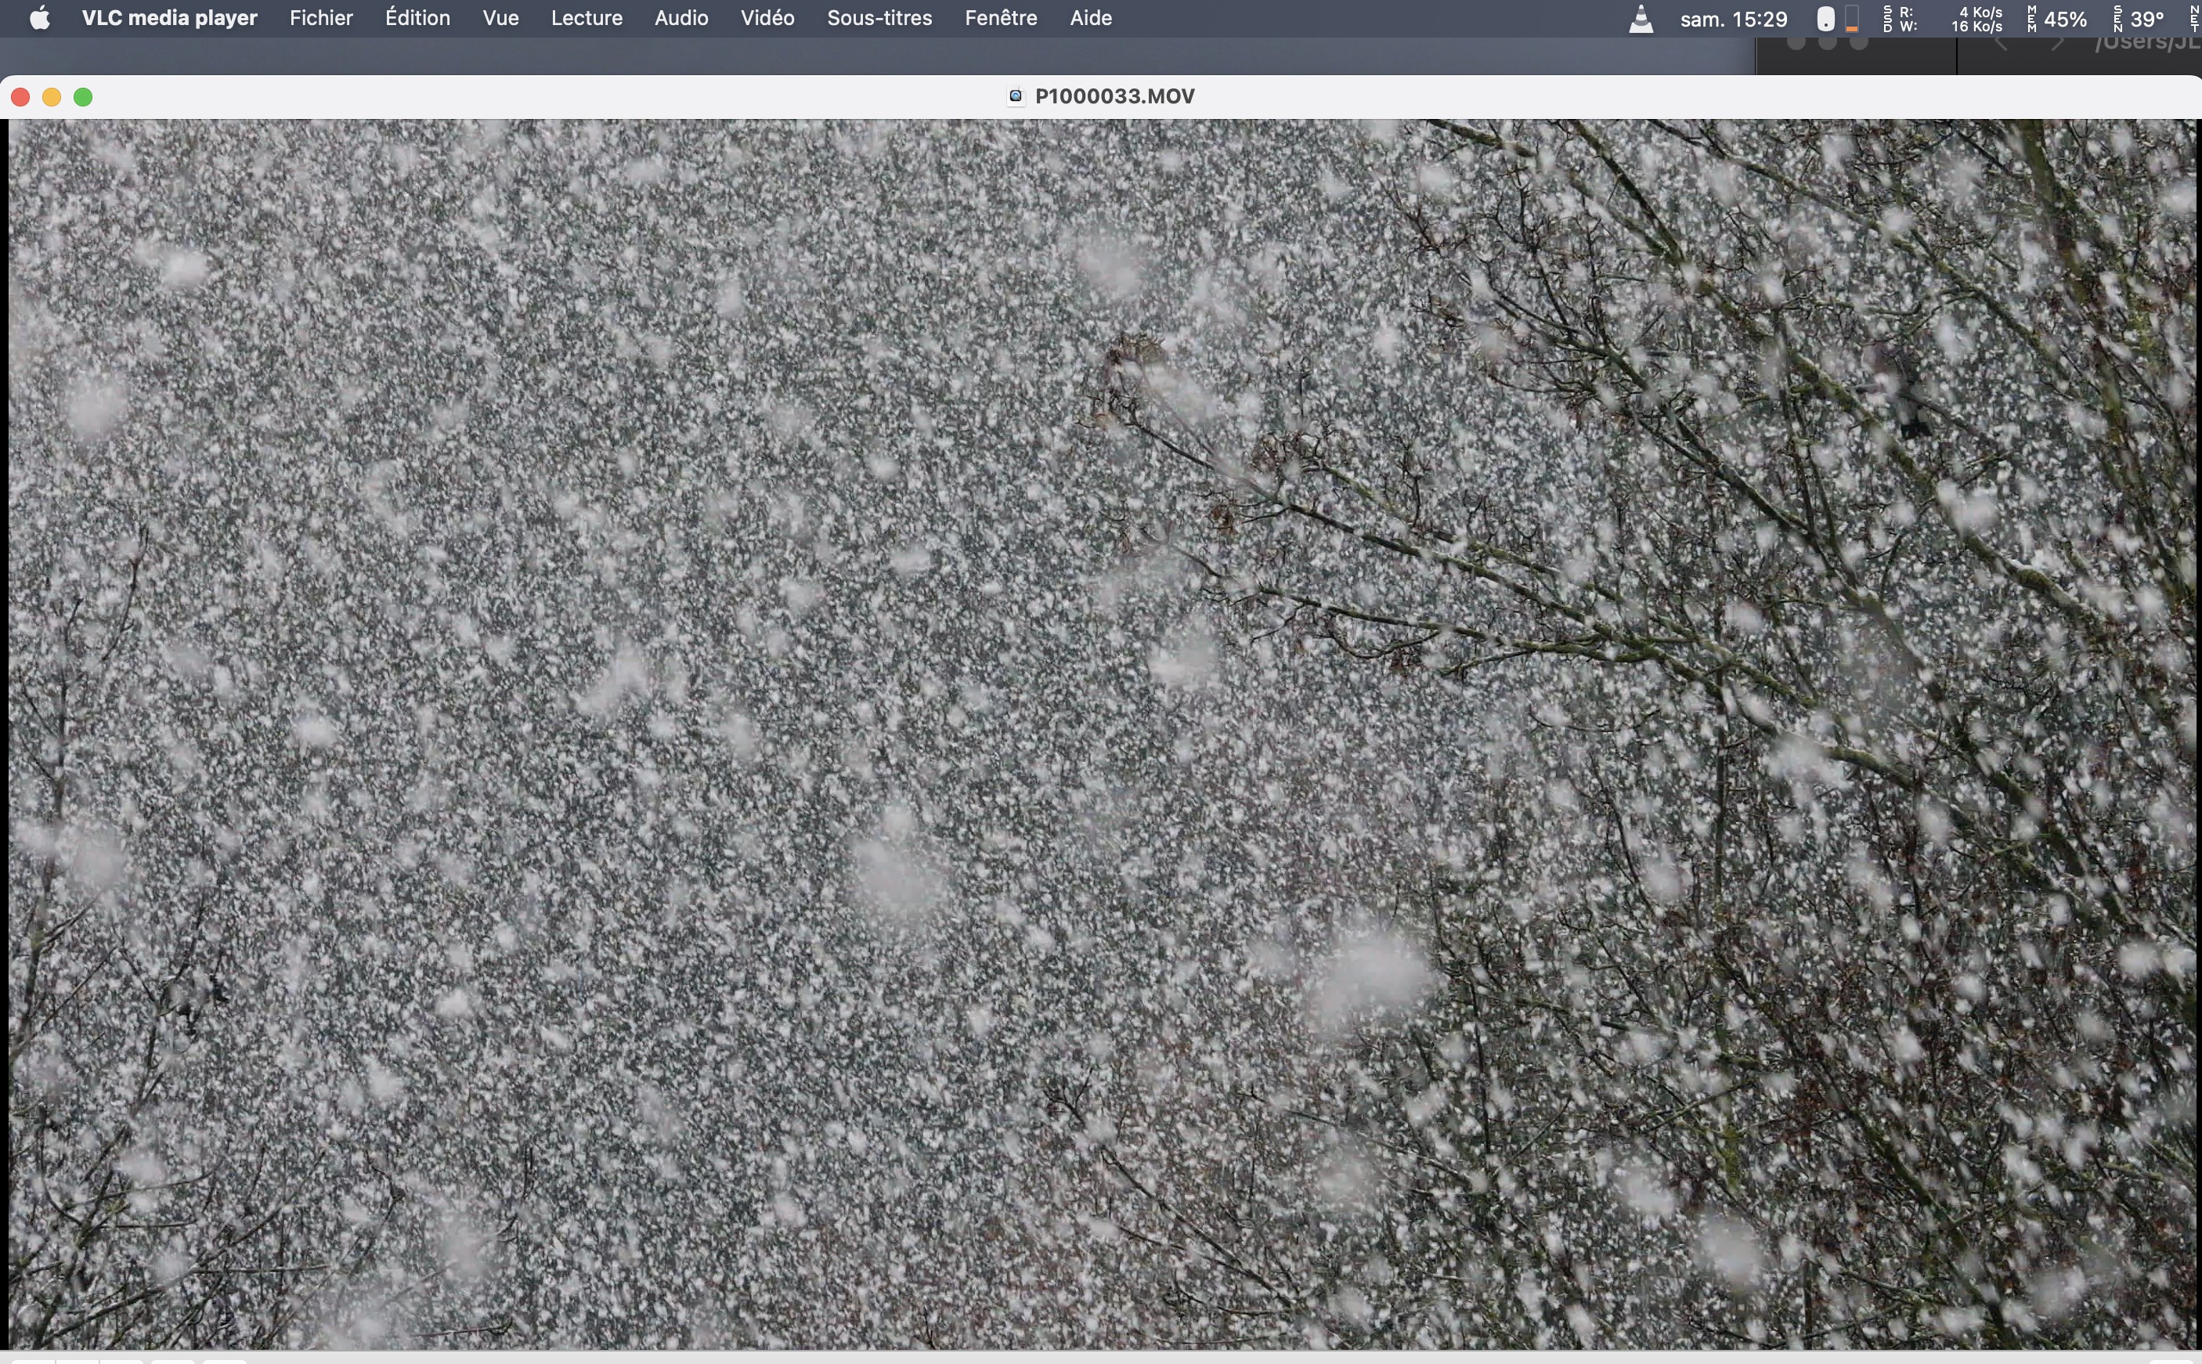Open the Vue menu
The height and width of the screenshot is (1364, 2202).
tap(500, 18)
